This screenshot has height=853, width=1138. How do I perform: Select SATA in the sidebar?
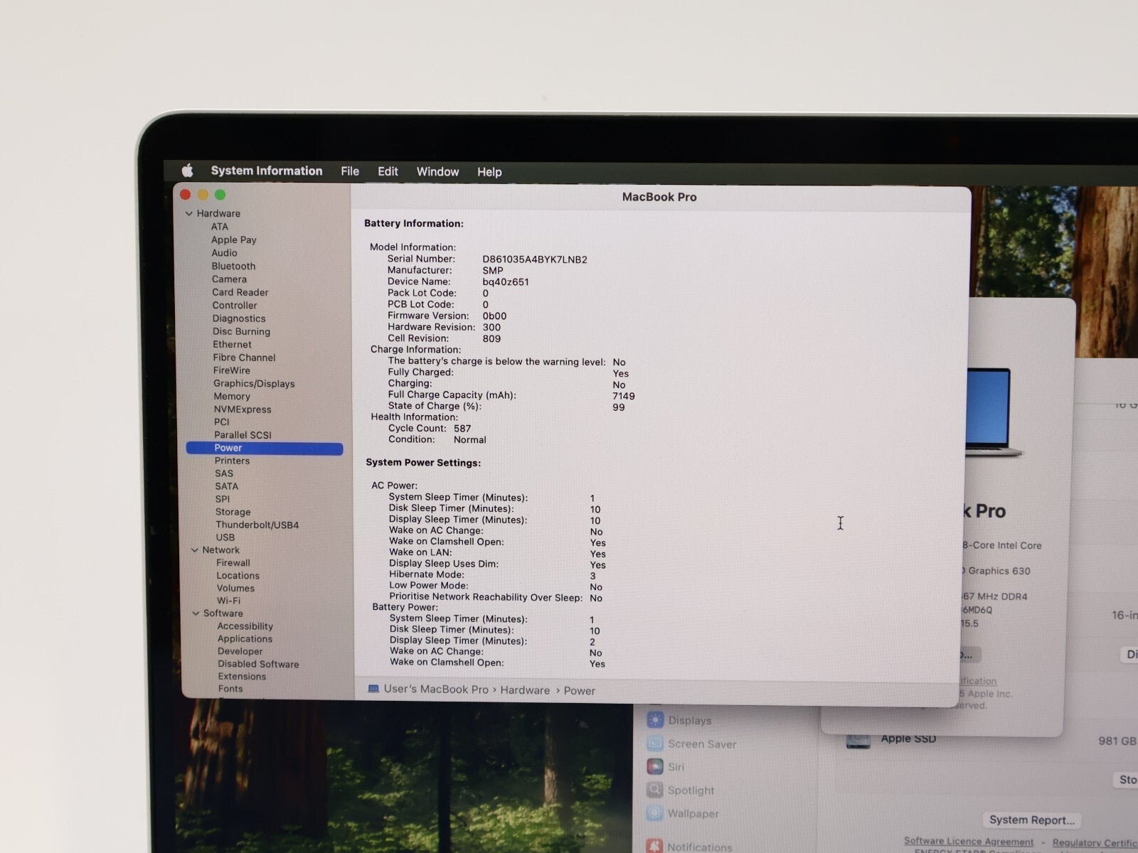(x=227, y=486)
